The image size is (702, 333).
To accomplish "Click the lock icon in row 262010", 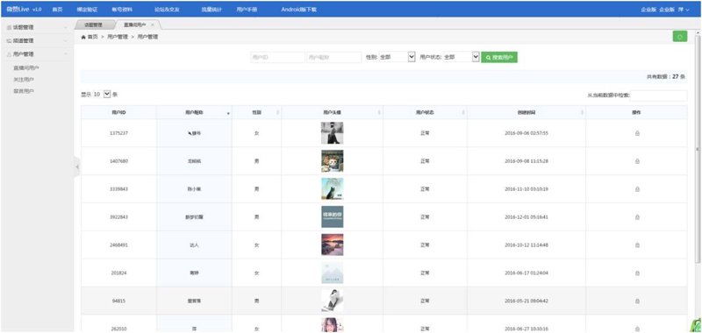I will (x=637, y=329).
